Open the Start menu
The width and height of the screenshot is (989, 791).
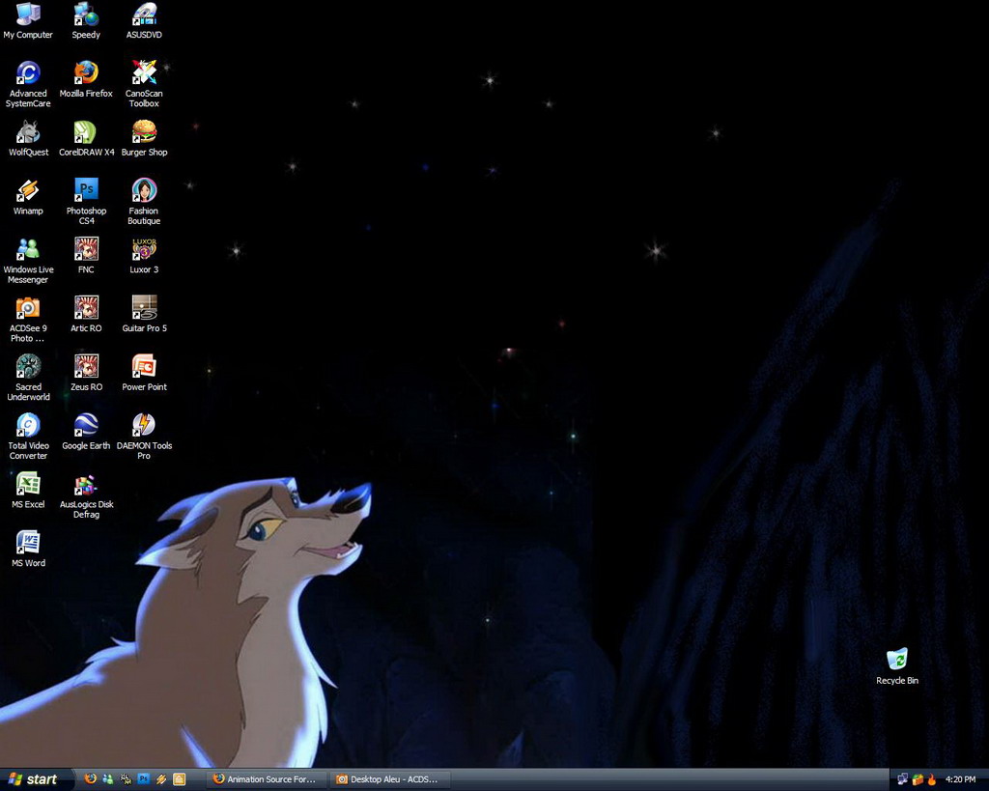click(36, 779)
